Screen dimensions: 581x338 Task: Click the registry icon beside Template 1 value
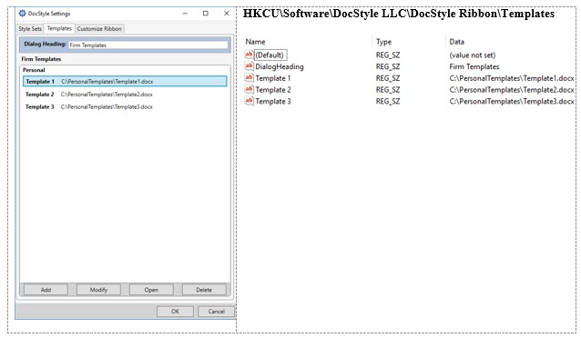coord(249,77)
